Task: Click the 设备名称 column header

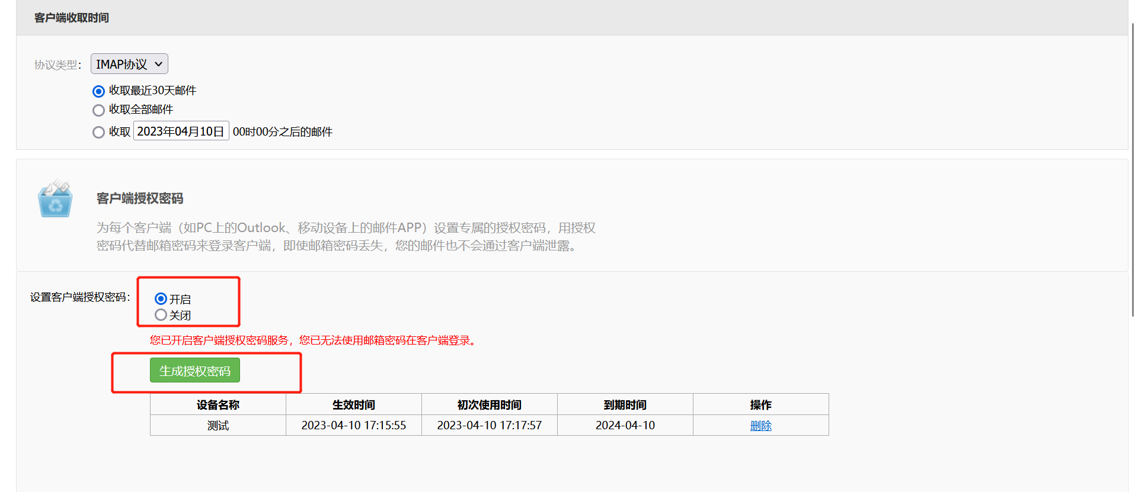Action: click(218, 405)
